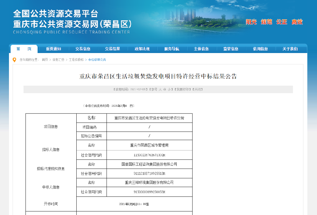Set font size to 中

click(x=164, y=89)
